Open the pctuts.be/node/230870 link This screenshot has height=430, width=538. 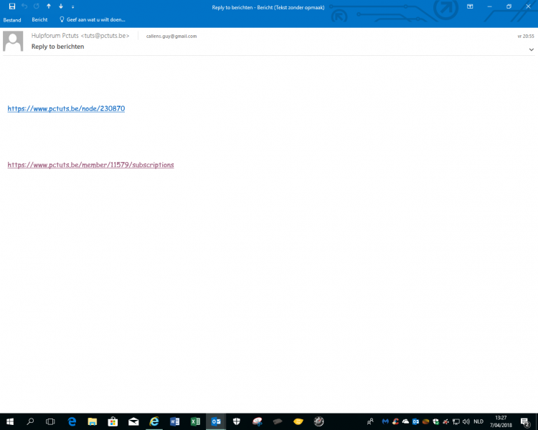[66, 109]
